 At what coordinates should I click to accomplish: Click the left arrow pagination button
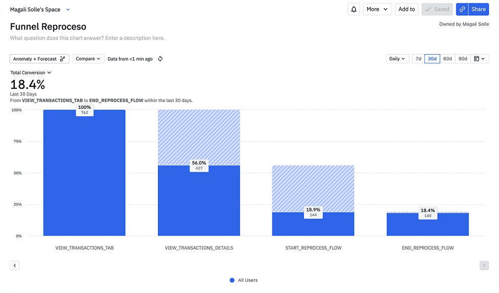15,265
